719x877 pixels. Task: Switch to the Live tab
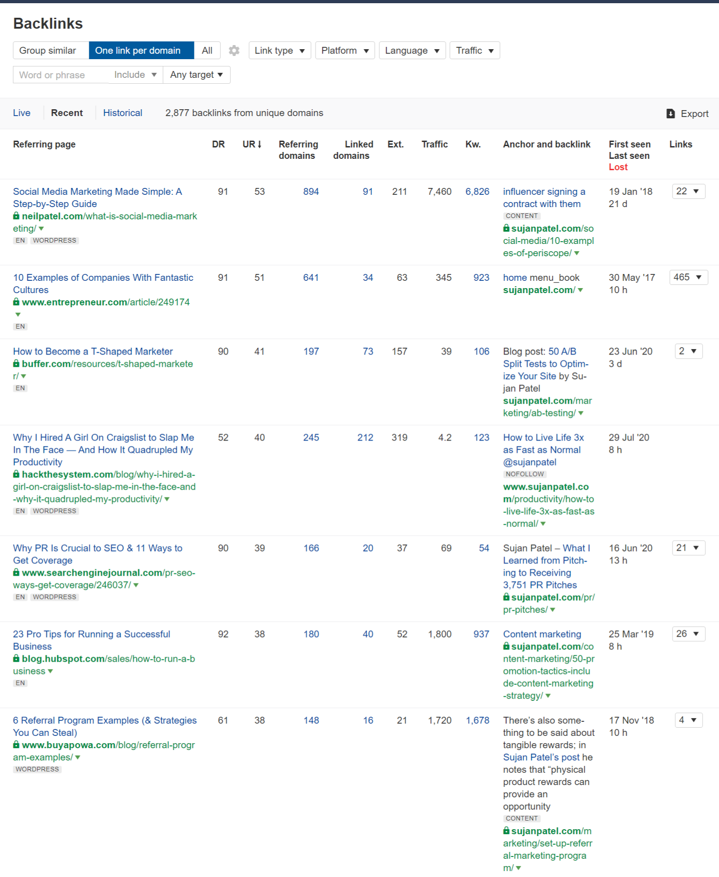coord(21,113)
